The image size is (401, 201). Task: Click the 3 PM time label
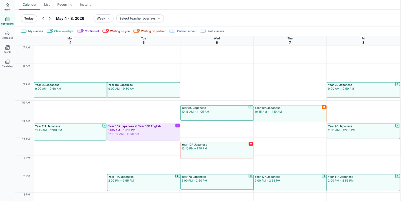click(27, 194)
